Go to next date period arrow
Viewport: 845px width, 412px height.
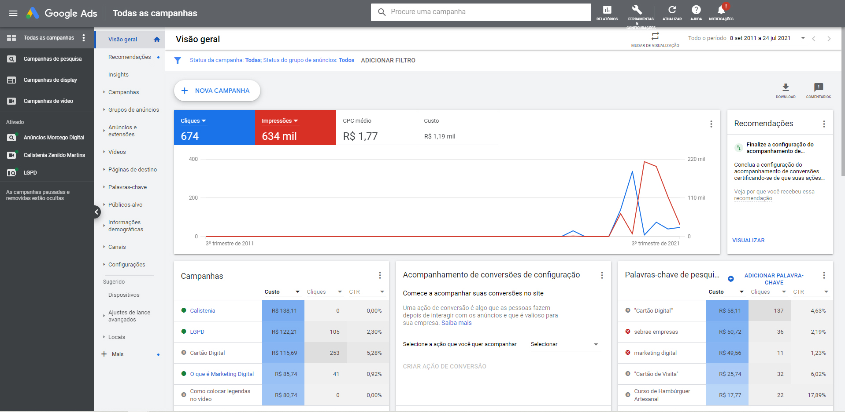(x=829, y=39)
